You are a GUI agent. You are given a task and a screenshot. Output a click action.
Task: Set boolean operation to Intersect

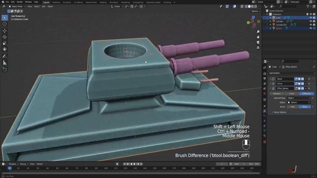click(x=277, y=93)
